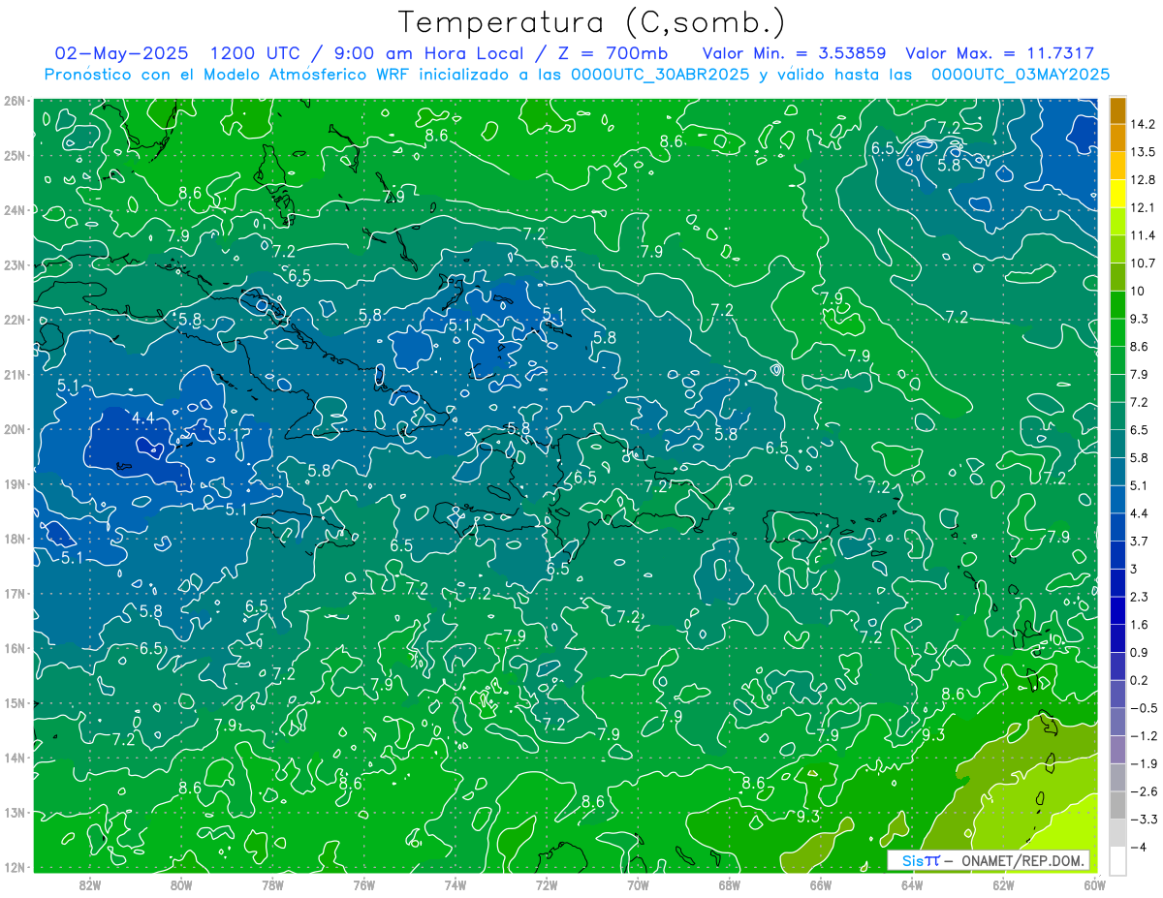Click the "3.7" value in the color legend

click(1140, 541)
